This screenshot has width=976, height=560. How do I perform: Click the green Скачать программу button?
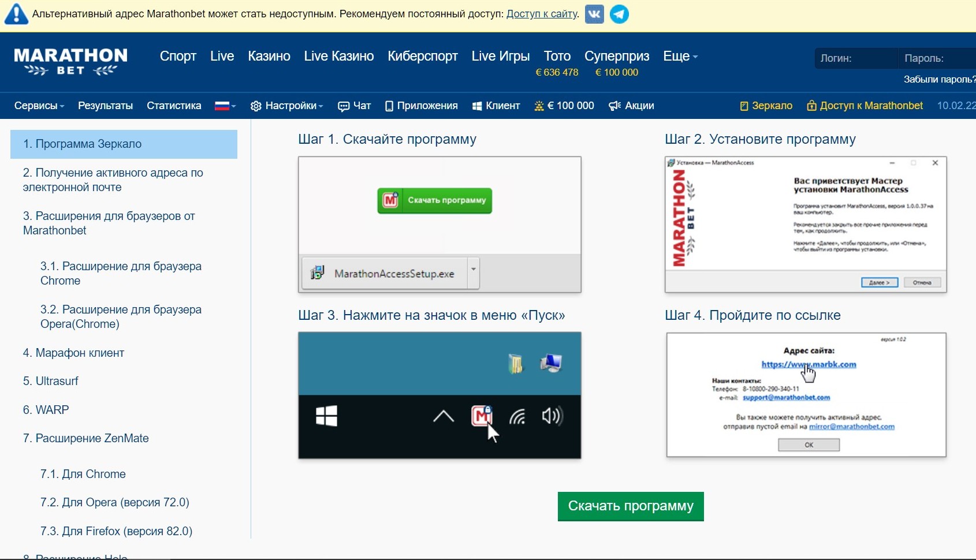[631, 506]
